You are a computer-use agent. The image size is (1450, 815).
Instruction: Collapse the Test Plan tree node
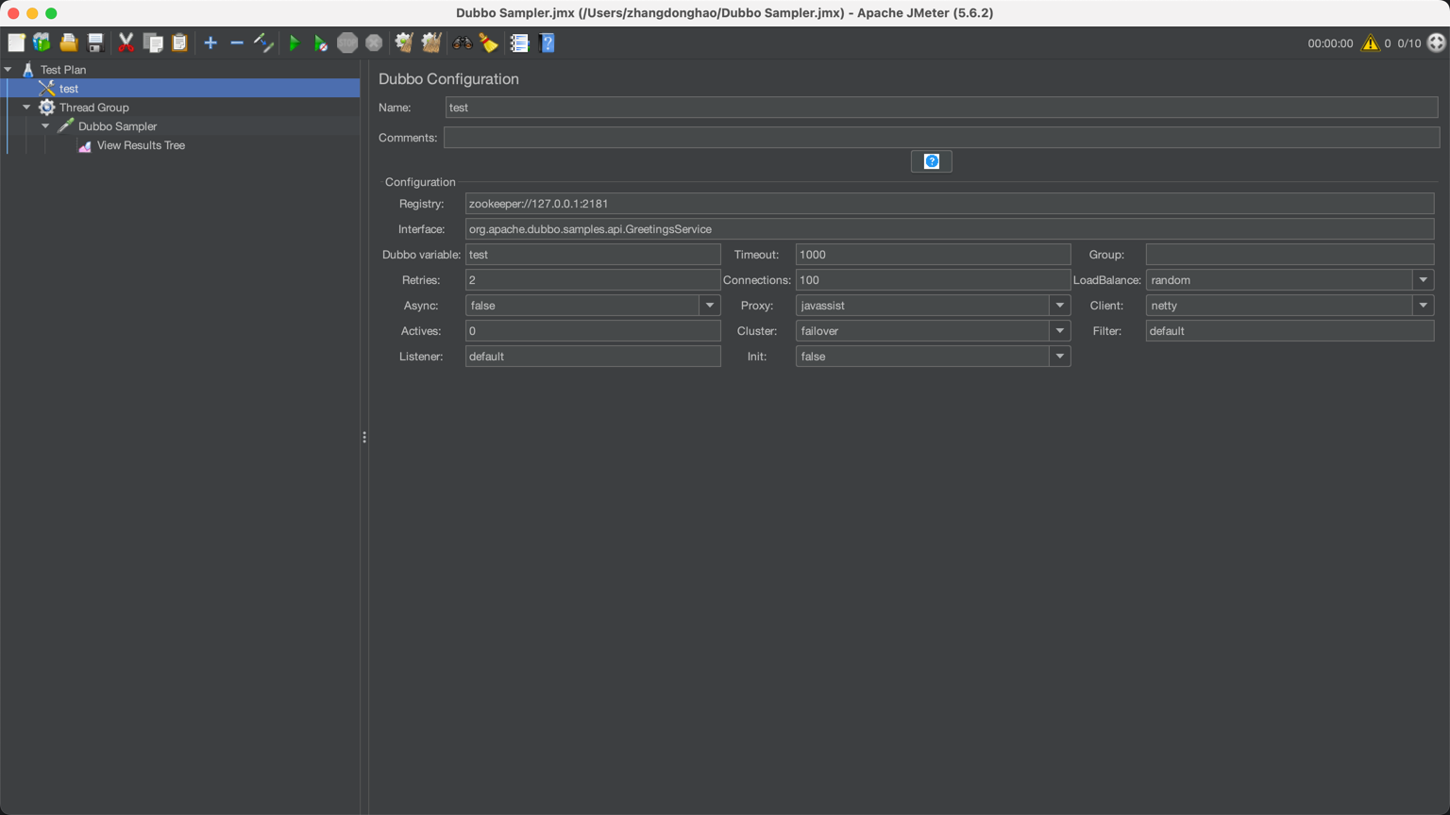tap(8, 70)
